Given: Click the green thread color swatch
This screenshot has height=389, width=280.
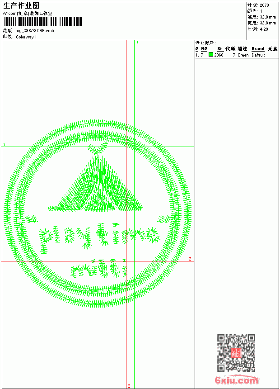Looking at the screenshot, I should point(211,55).
